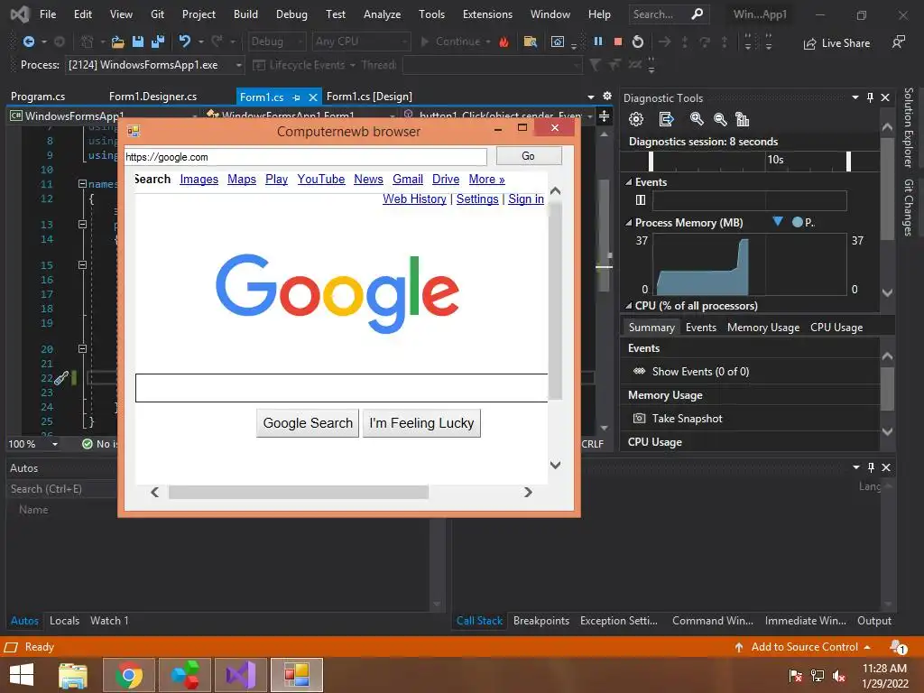Image resolution: width=924 pixels, height=693 pixels.
Task: Click the Hot Reload flame icon
Action: pos(504,42)
